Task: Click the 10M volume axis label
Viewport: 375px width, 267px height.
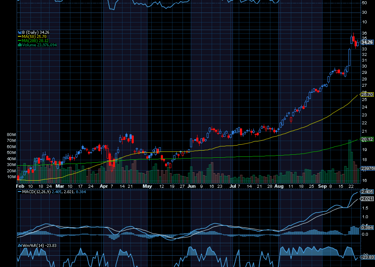Action: (11, 177)
